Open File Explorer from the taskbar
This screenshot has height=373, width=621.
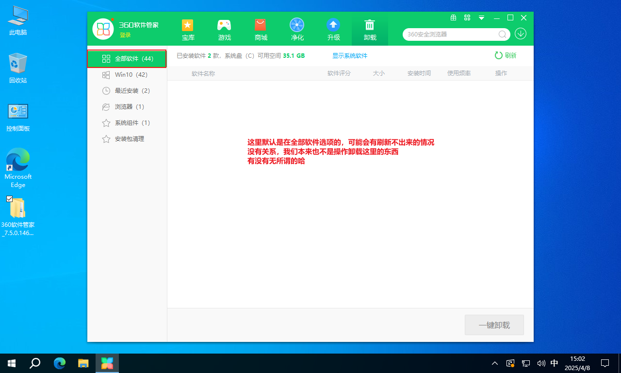(83, 363)
